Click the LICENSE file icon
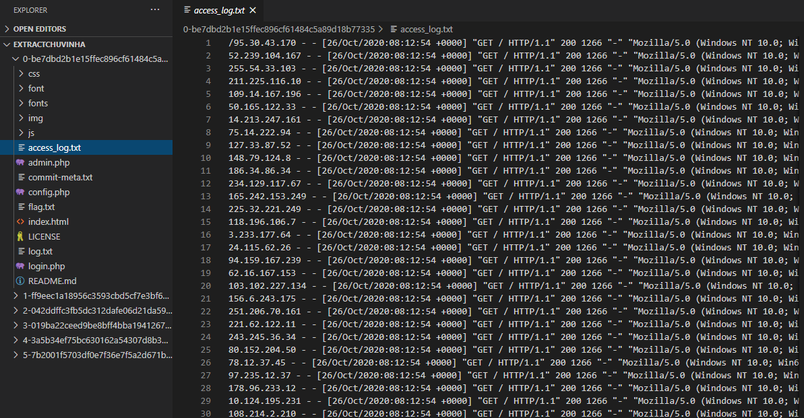 pos(20,236)
